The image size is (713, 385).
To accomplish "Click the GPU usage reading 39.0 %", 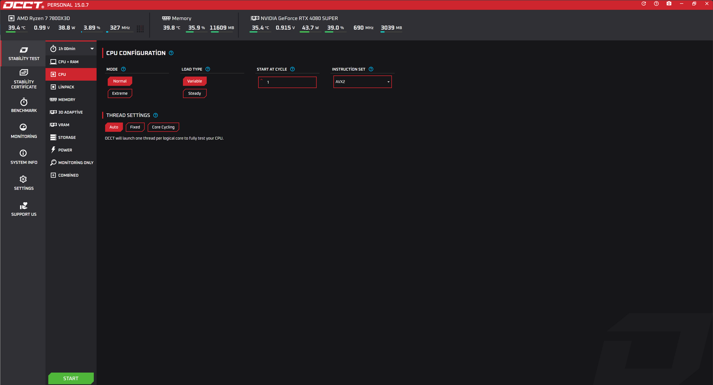I will pyautogui.click(x=336, y=28).
